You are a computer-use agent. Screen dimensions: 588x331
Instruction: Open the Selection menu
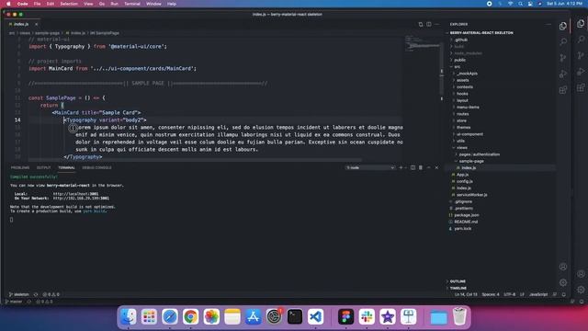[x=69, y=4]
